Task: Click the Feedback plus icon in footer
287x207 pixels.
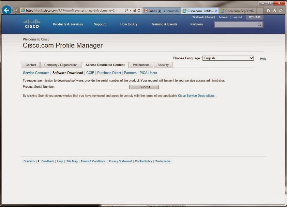Action: (x=39, y=161)
